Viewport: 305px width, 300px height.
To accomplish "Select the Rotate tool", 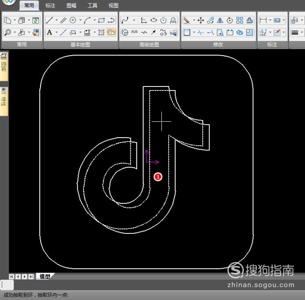I will [x=230, y=20].
